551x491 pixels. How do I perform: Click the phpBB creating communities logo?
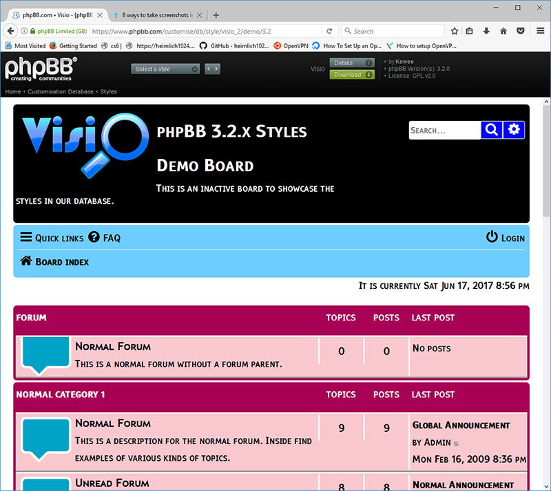pos(41,69)
